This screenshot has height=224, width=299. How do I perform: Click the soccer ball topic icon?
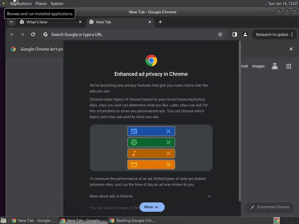pos(134,142)
